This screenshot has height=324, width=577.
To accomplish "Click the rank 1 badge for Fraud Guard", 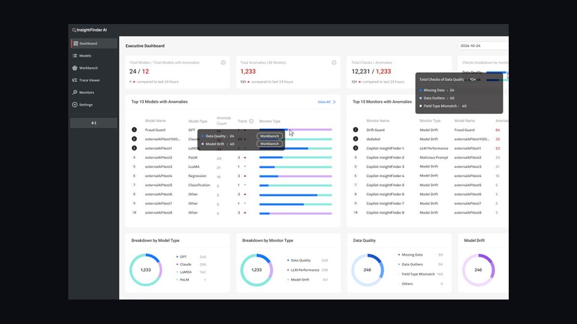I will (134, 130).
